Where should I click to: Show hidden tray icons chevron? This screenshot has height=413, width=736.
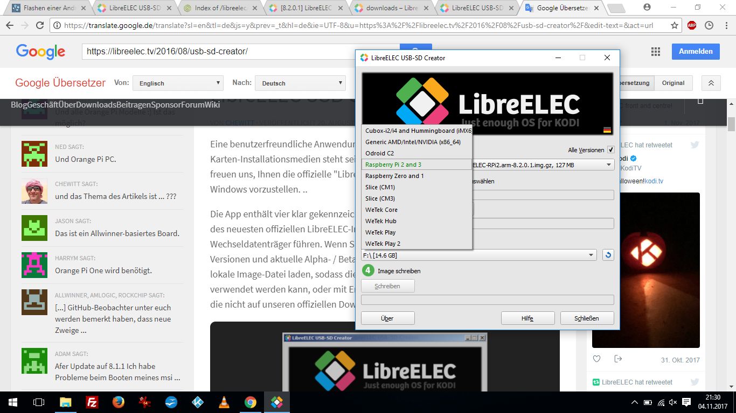click(634, 402)
